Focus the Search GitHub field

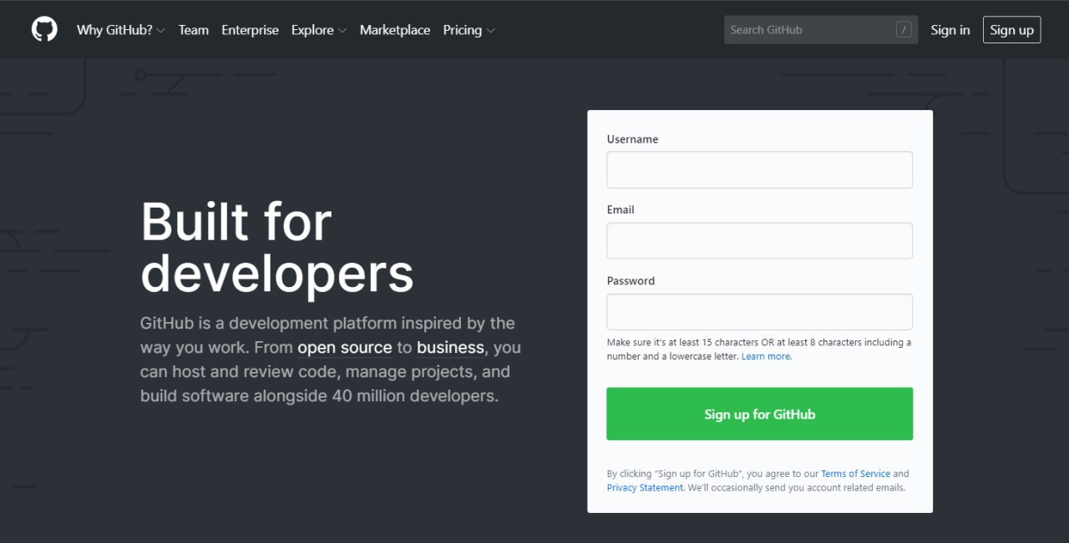tap(821, 30)
